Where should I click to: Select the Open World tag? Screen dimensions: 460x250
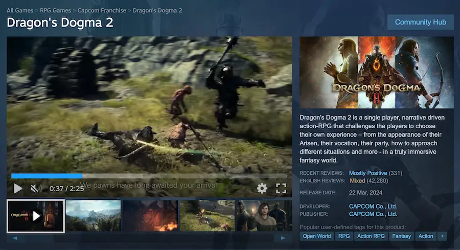point(316,236)
